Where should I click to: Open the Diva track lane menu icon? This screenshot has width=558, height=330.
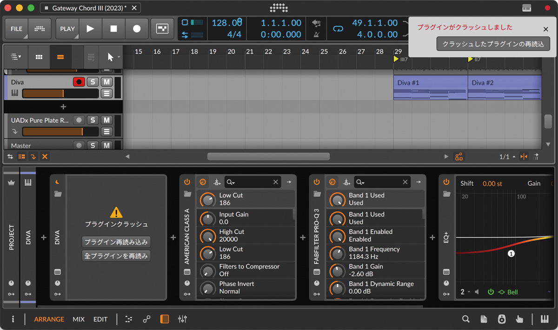pyautogui.click(x=107, y=93)
